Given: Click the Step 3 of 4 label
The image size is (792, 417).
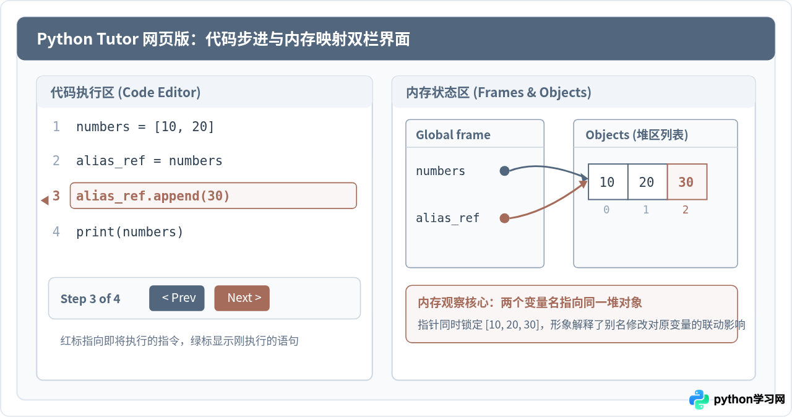Looking at the screenshot, I should point(90,299).
